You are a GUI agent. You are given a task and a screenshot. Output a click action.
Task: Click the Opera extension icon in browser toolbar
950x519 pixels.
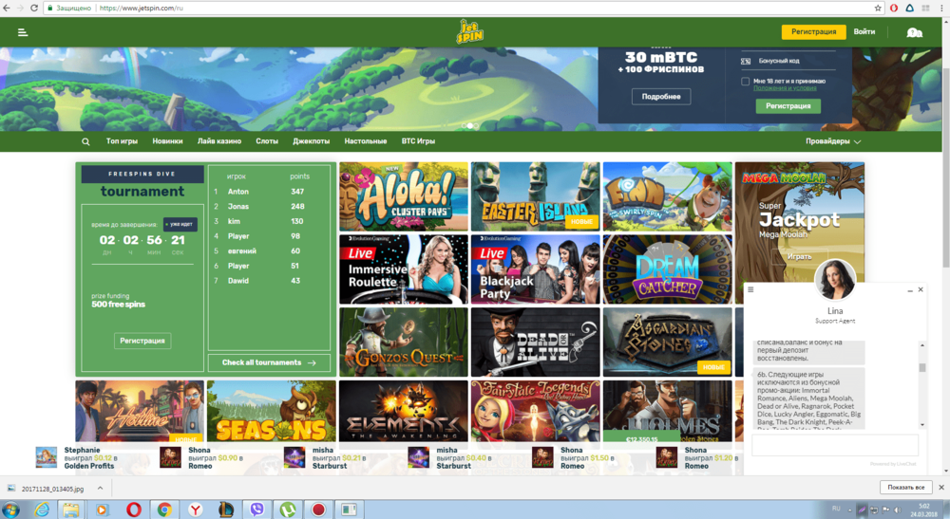click(x=894, y=8)
